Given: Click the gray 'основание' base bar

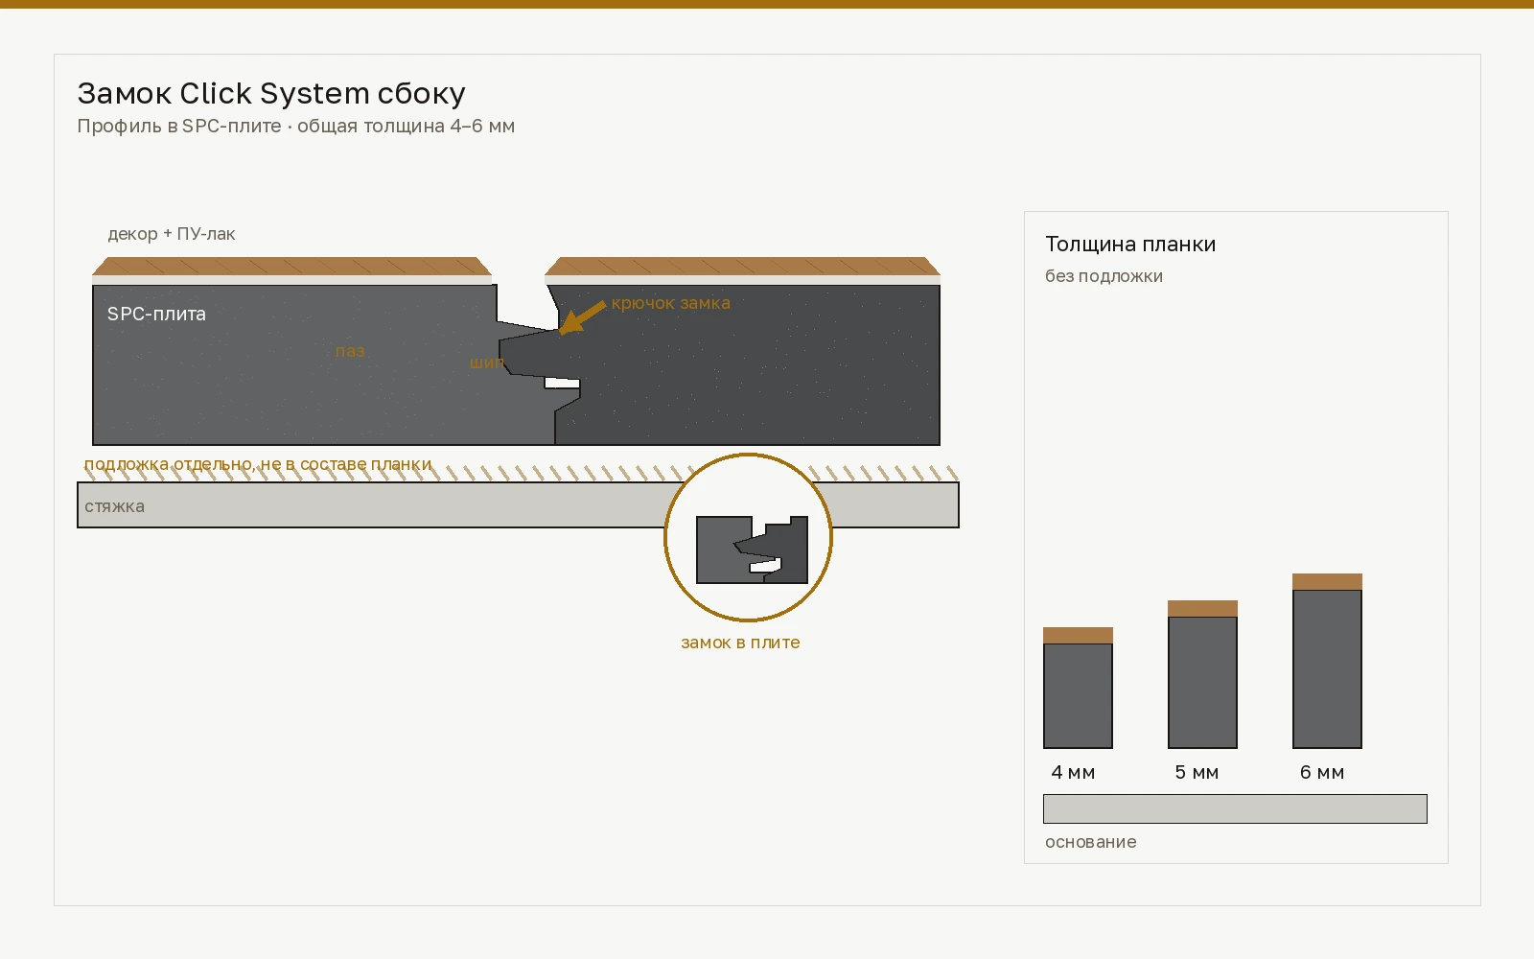Looking at the screenshot, I should (x=1235, y=808).
